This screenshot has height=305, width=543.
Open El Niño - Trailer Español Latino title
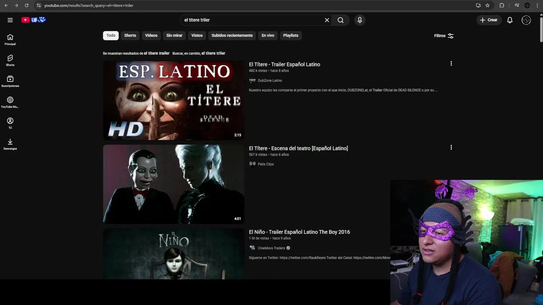coord(299,232)
